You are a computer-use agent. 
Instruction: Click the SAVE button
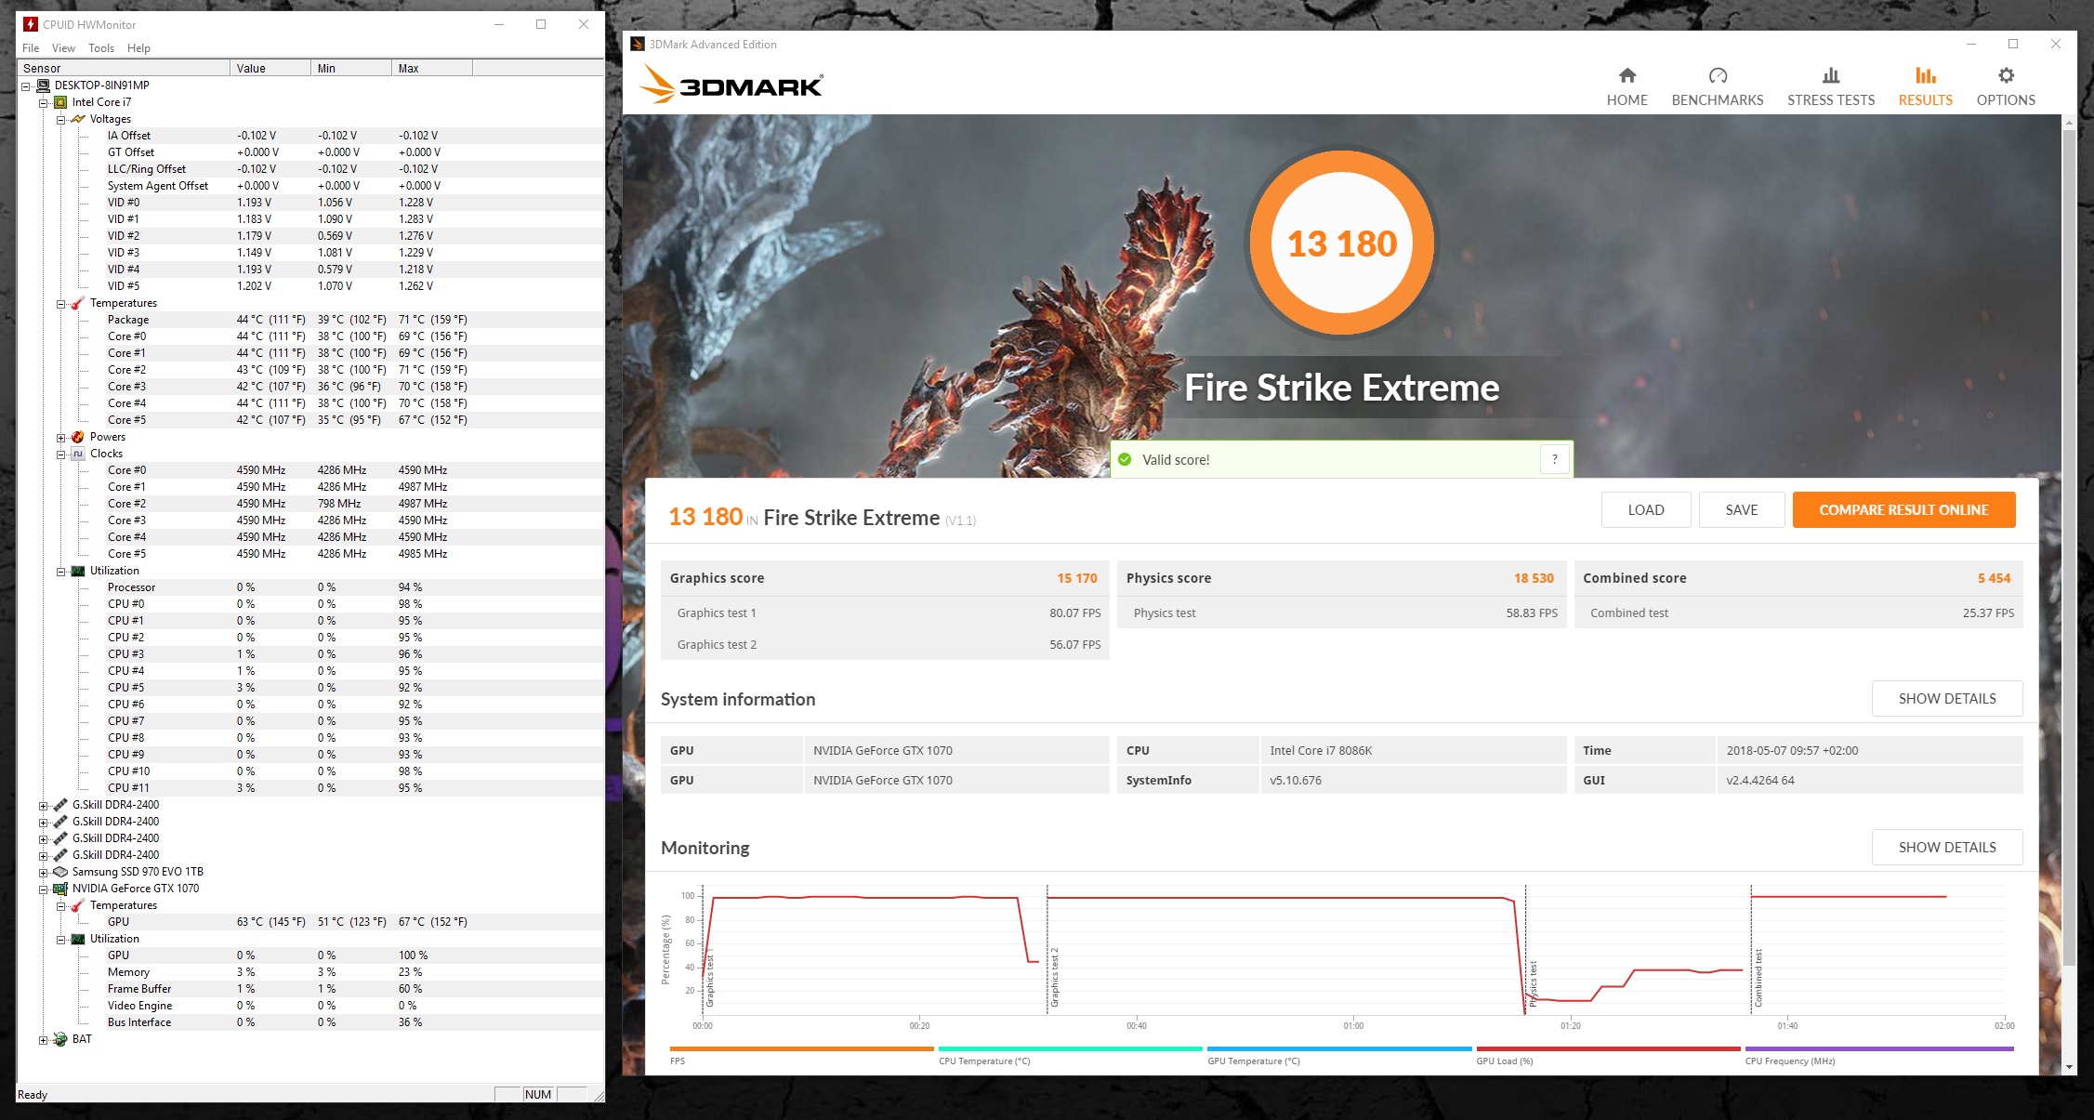pyautogui.click(x=1742, y=509)
